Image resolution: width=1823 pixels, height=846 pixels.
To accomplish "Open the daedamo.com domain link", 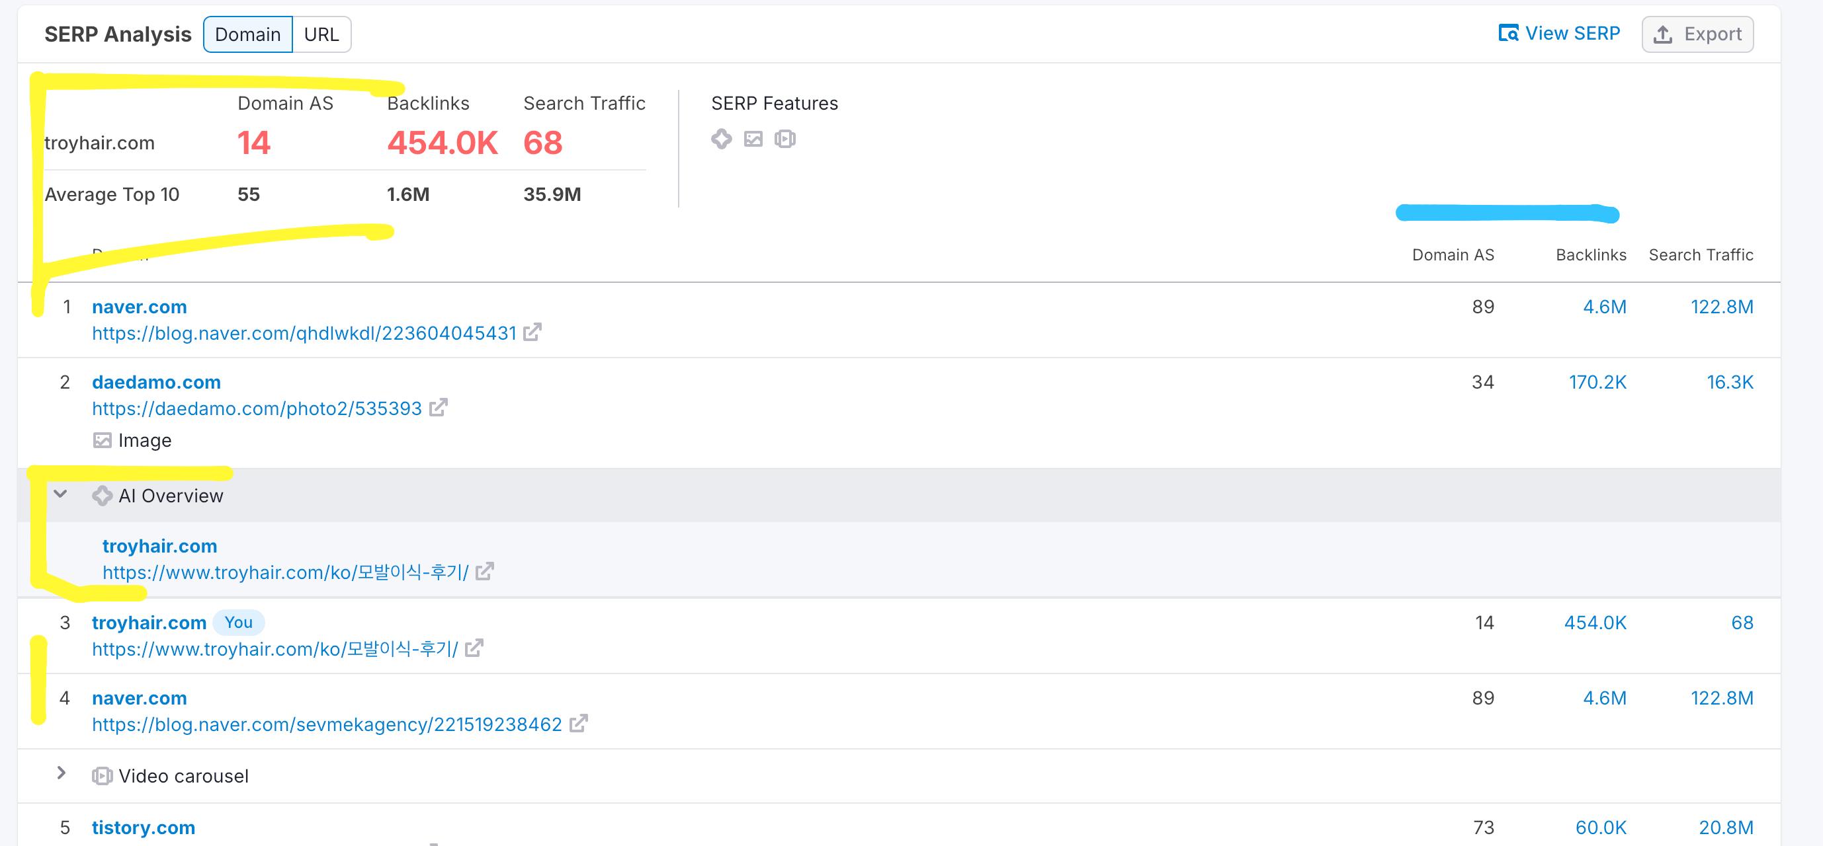I will (156, 382).
